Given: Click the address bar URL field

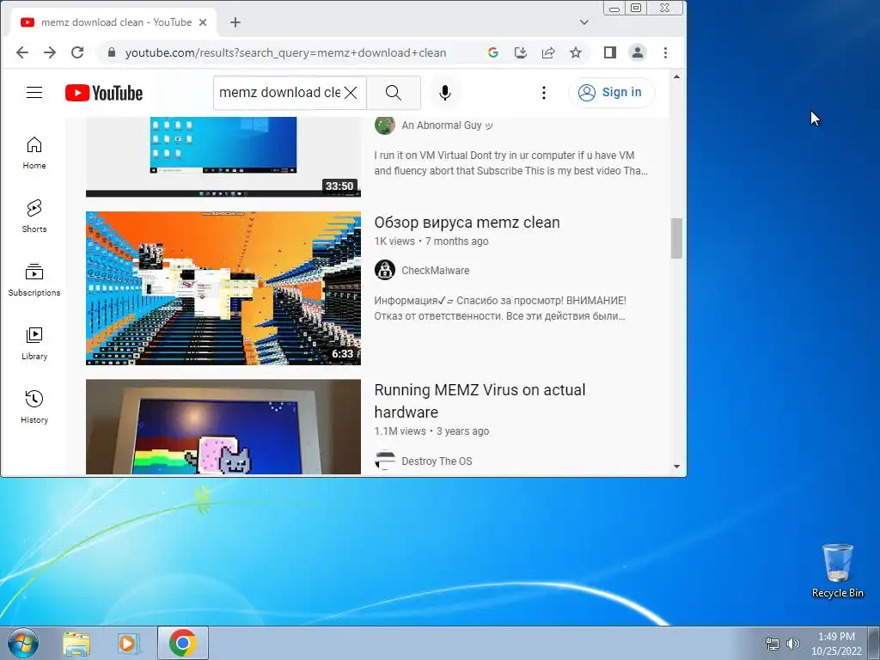Looking at the screenshot, I should point(285,52).
